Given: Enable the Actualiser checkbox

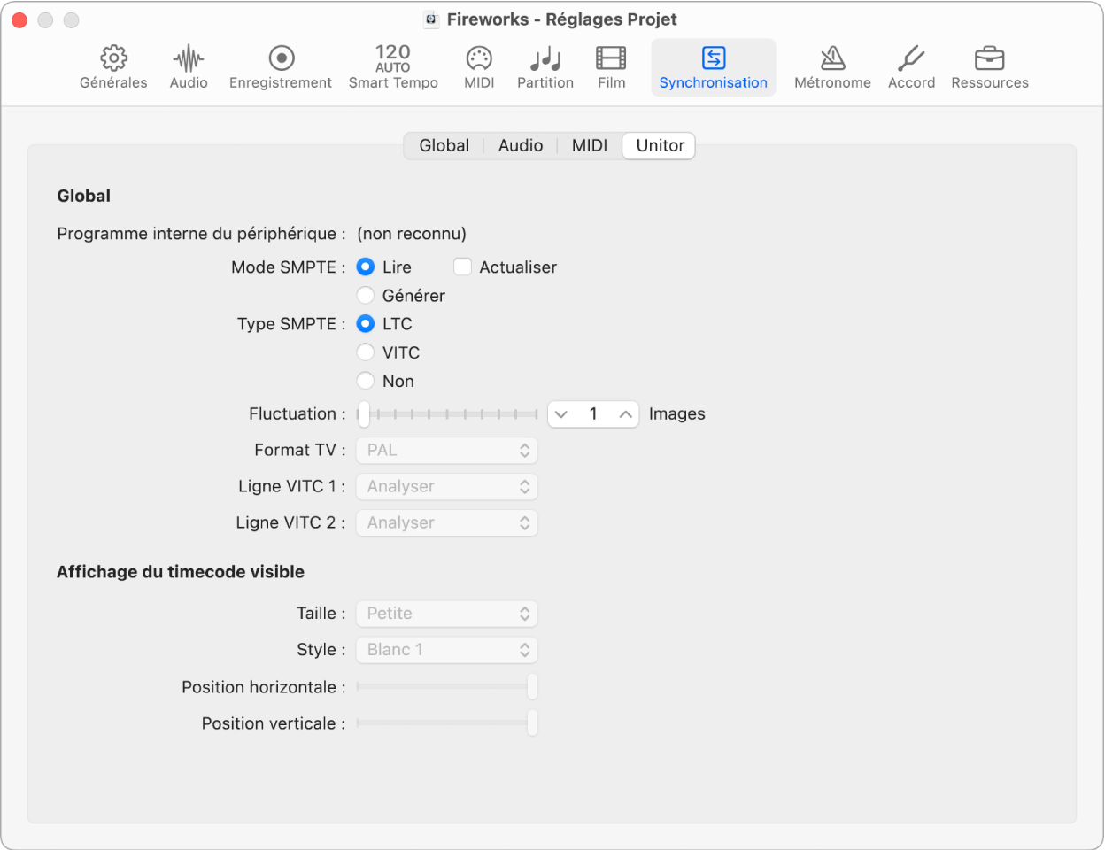Looking at the screenshot, I should (x=463, y=267).
